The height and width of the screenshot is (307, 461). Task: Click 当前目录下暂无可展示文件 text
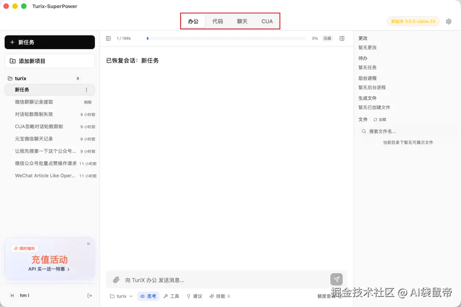click(x=408, y=142)
